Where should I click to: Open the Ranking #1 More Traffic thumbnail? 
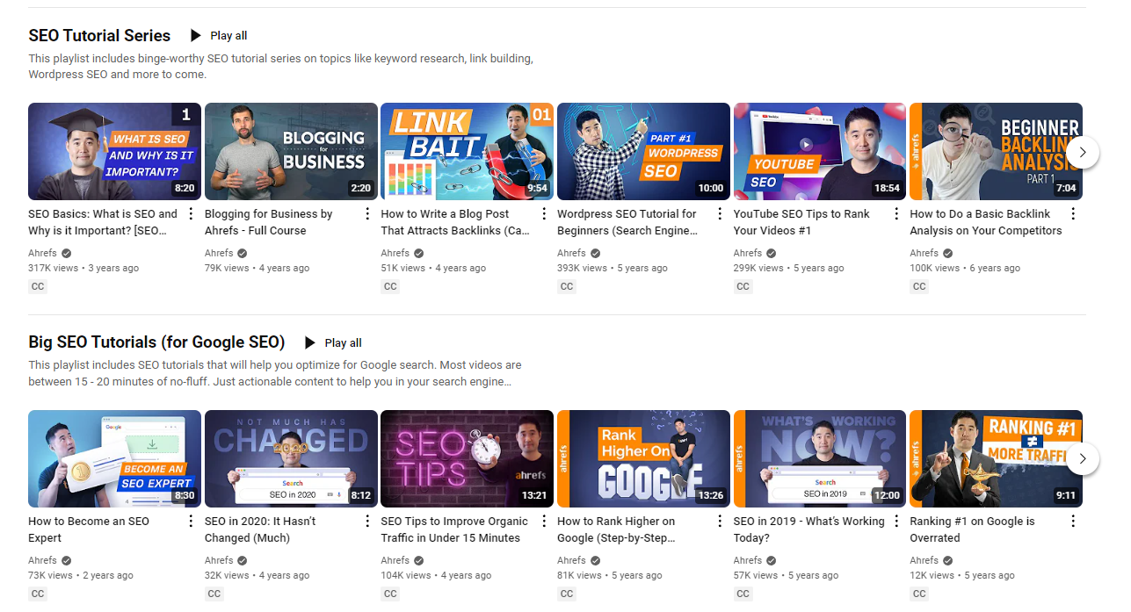coord(996,459)
